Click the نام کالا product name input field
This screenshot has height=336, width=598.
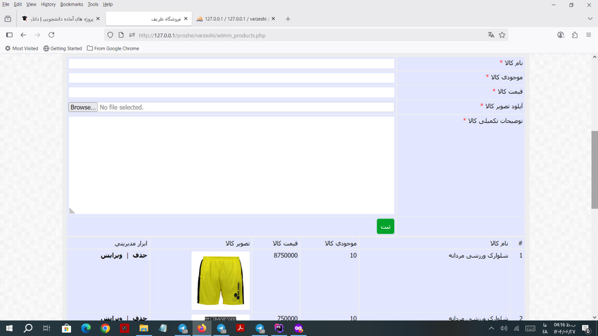231,63
